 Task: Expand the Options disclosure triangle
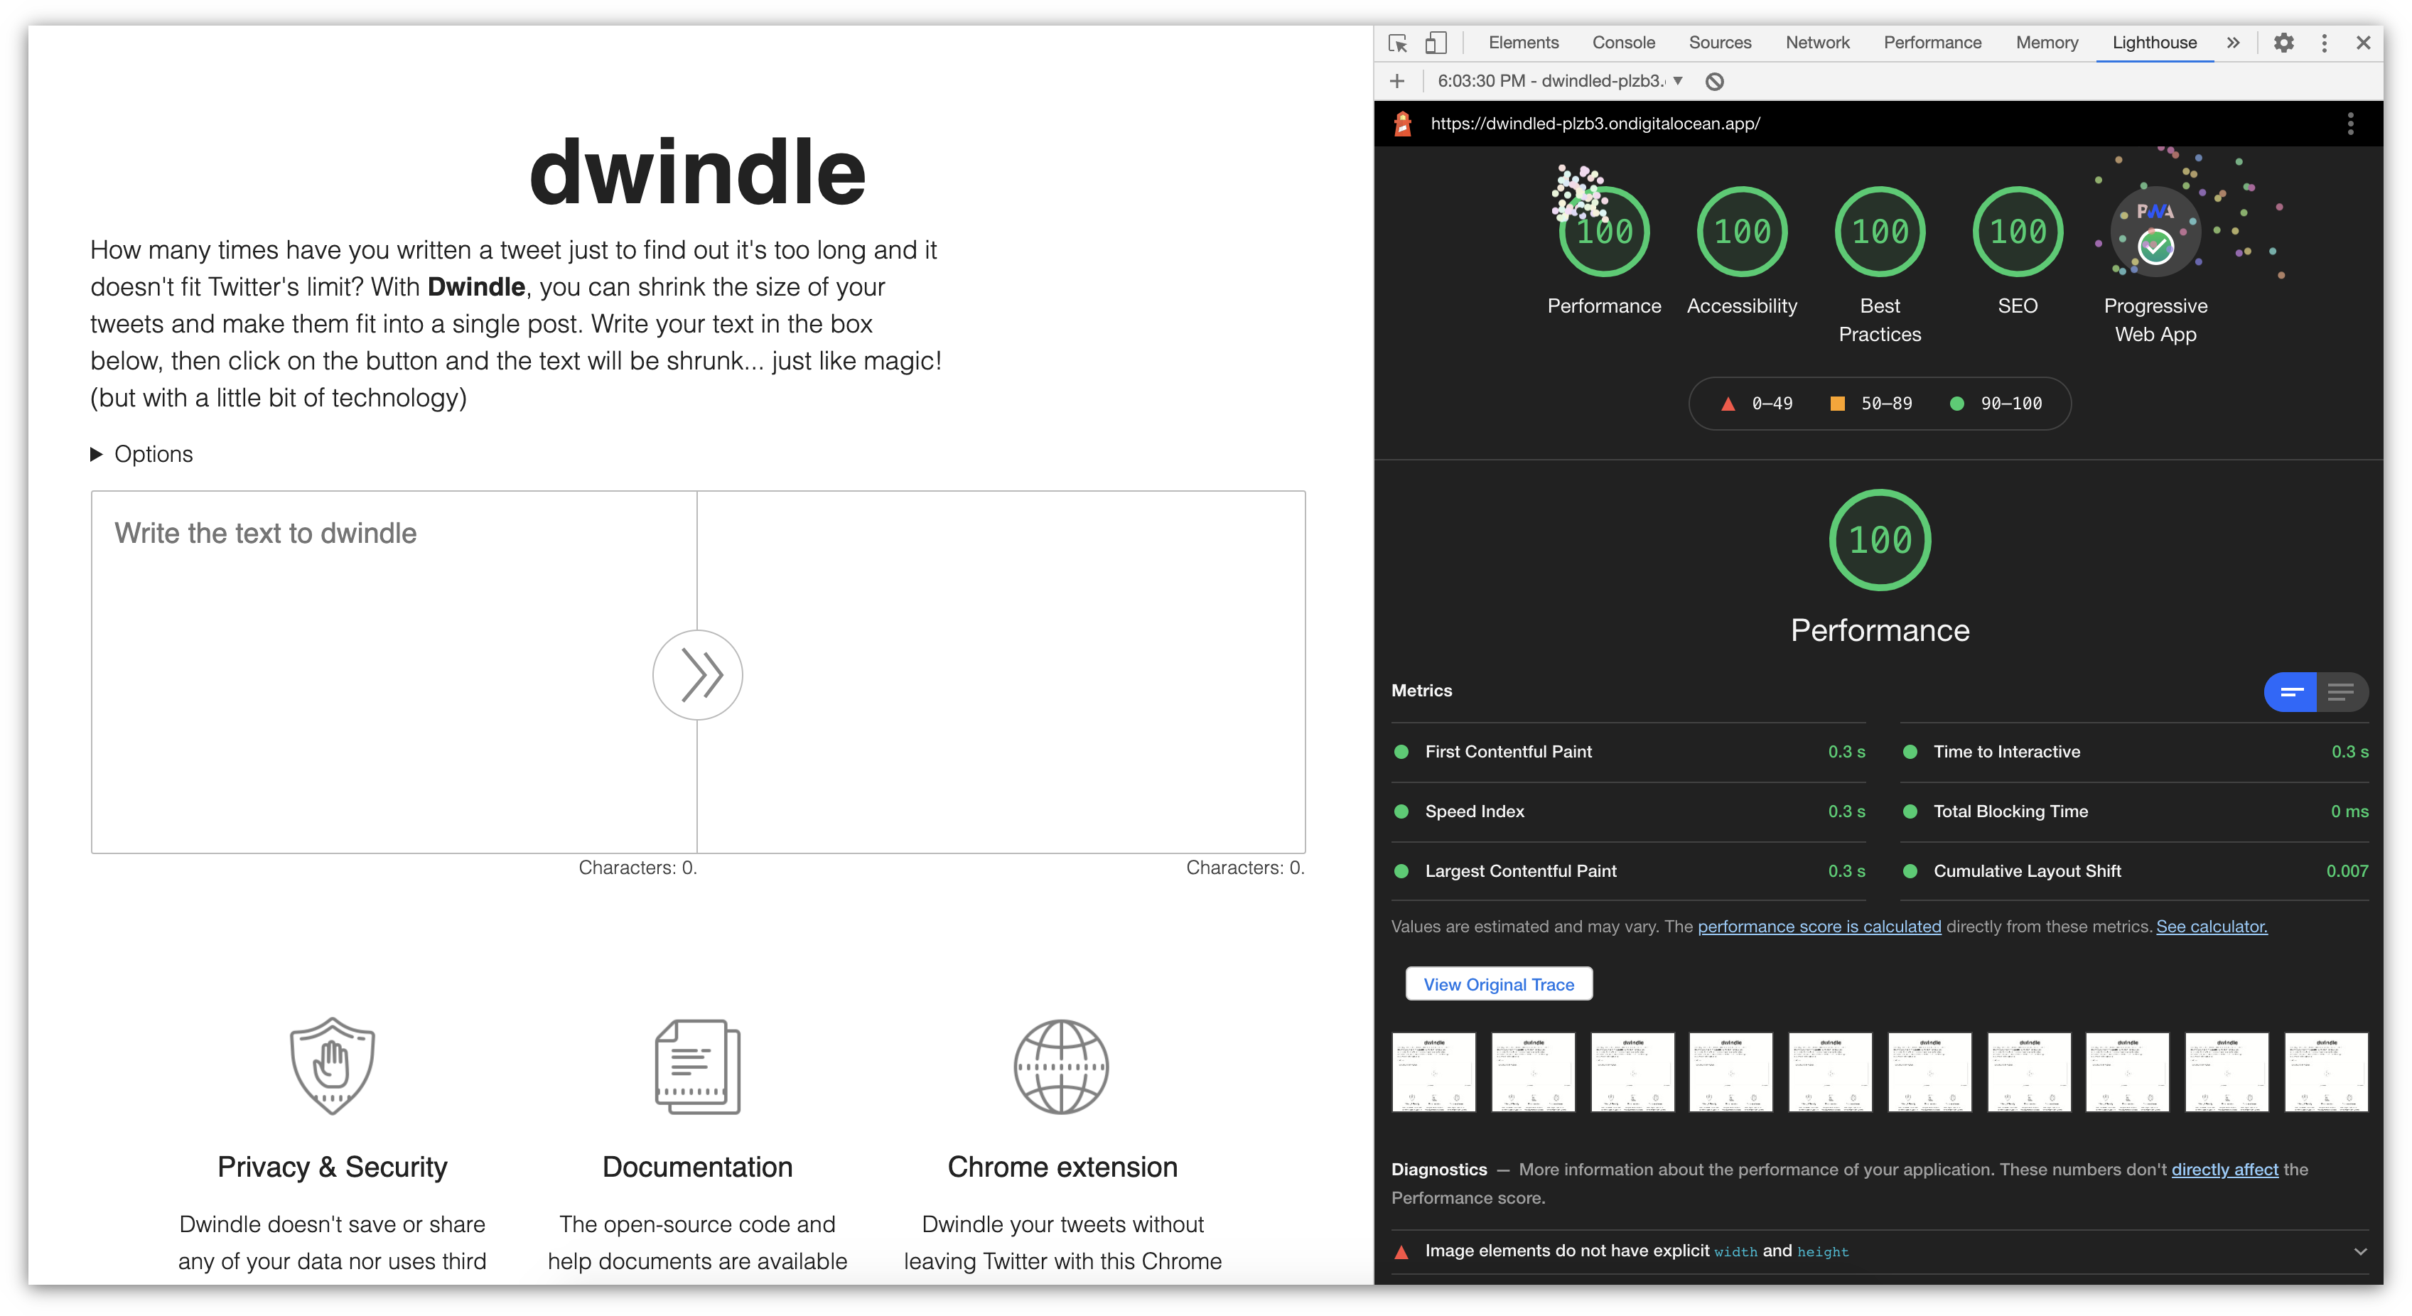pos(97,454)
